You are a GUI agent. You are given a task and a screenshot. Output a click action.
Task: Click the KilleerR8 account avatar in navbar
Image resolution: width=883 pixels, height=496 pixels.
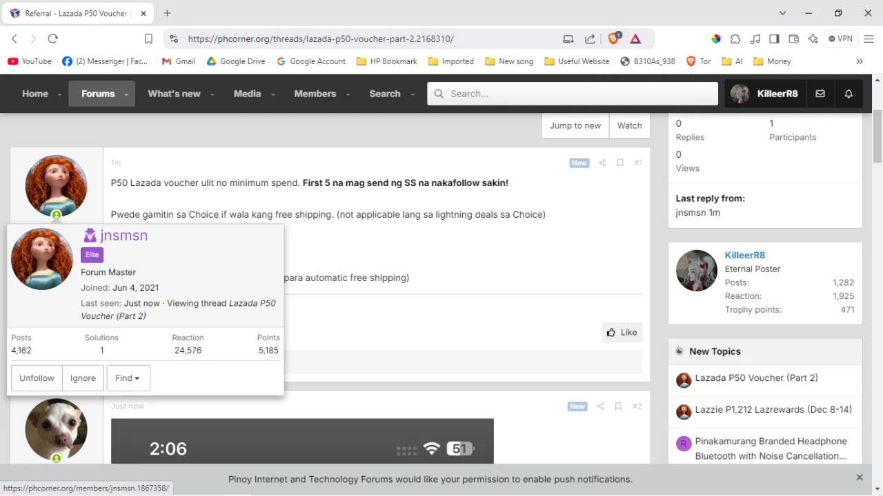click(x=740, y=94)
